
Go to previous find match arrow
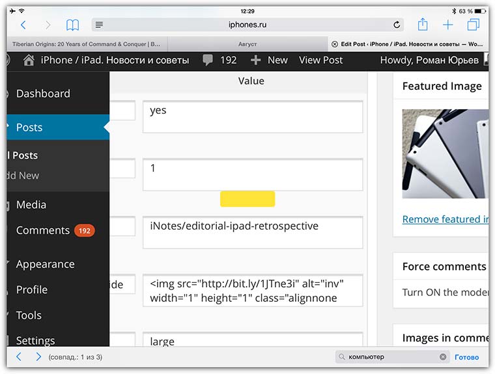click(x=19, y=357)
